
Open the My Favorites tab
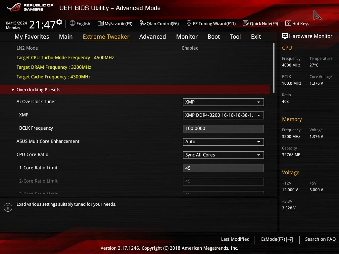coord(32,37)
